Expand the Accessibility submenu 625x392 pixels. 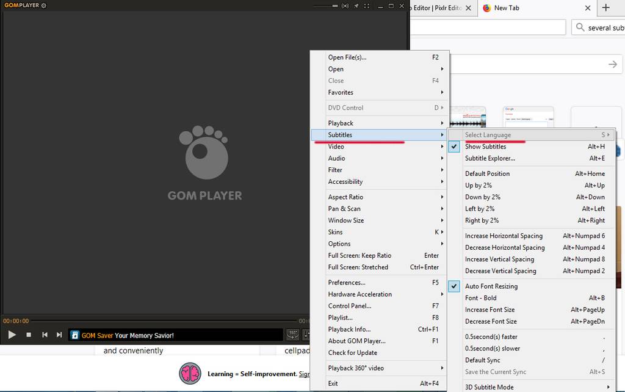point(380,181)
